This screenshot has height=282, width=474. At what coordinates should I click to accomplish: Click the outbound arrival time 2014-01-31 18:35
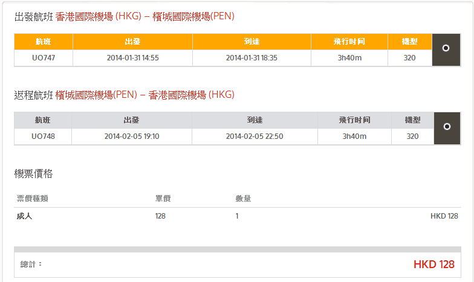pyautogui.click(x=252, y=58)
